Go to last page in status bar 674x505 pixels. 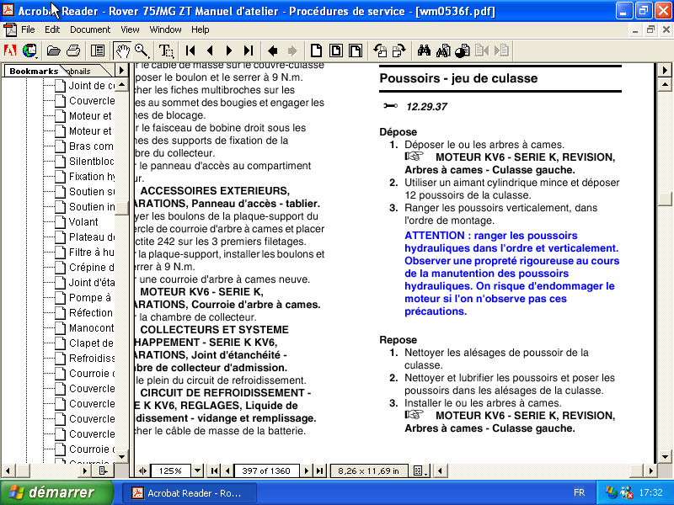coord(319,470)
